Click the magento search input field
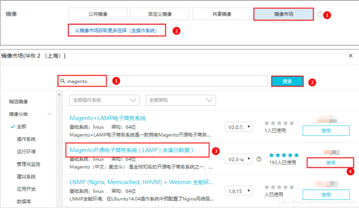Viewport: 359px width, 208px height. 162,81
